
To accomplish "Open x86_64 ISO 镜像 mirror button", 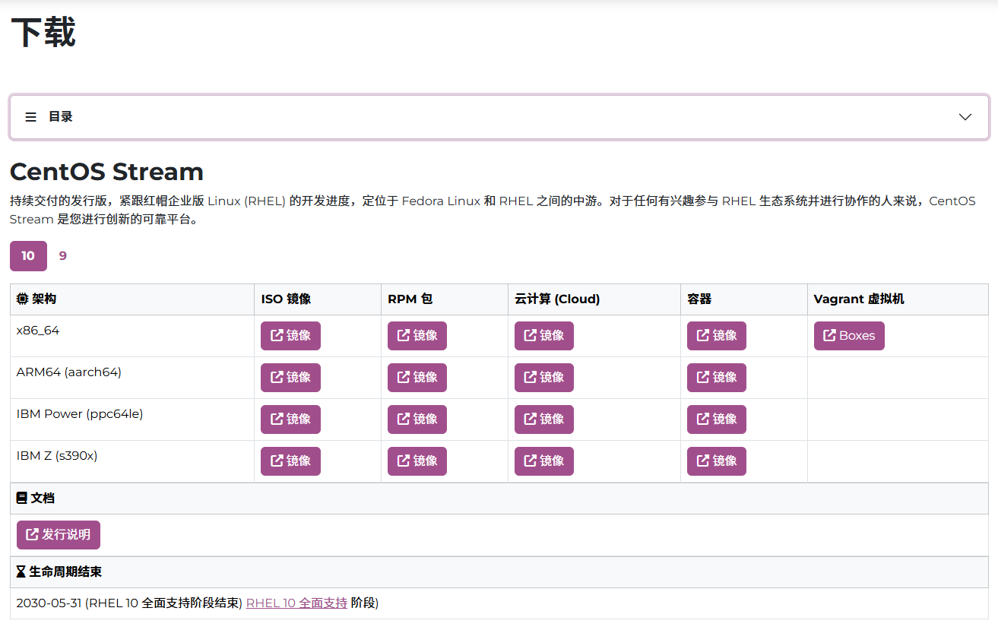I will (290, 336).
